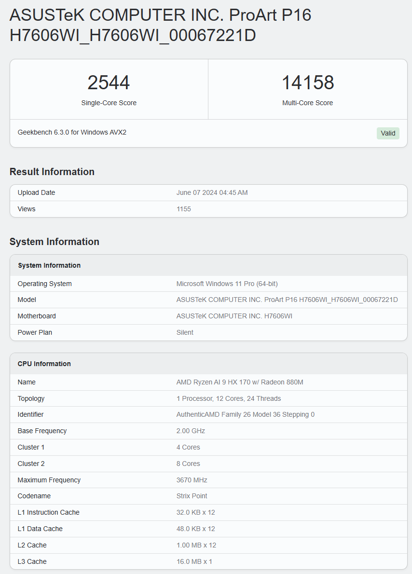The width and height of the screenshot is (412, 574).
Task: Click 'Geekbench 6.3.0 for Windows AVX2' text
Action: point(72,132)
